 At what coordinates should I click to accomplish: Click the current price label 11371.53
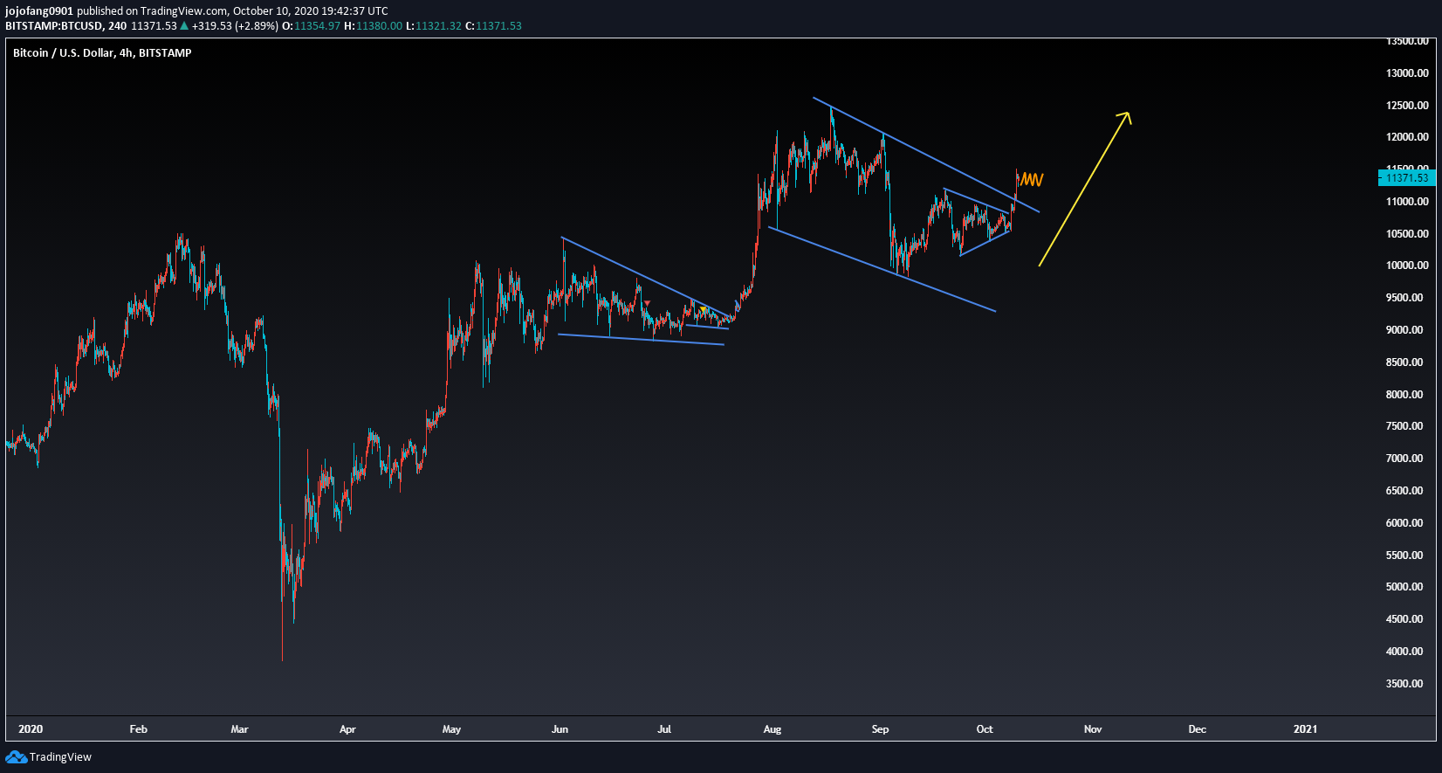pyautogui.click(x=1407, y=178)
